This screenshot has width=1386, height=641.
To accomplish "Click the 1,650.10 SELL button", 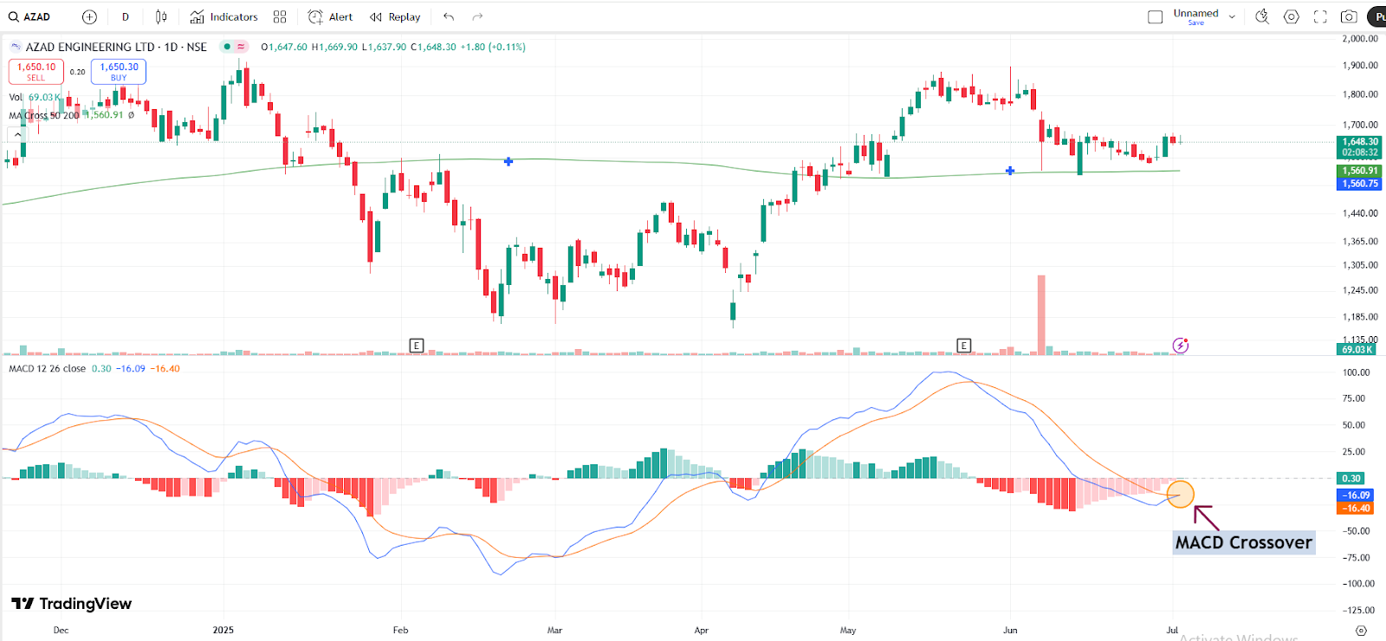I will [x=36, y=71].
